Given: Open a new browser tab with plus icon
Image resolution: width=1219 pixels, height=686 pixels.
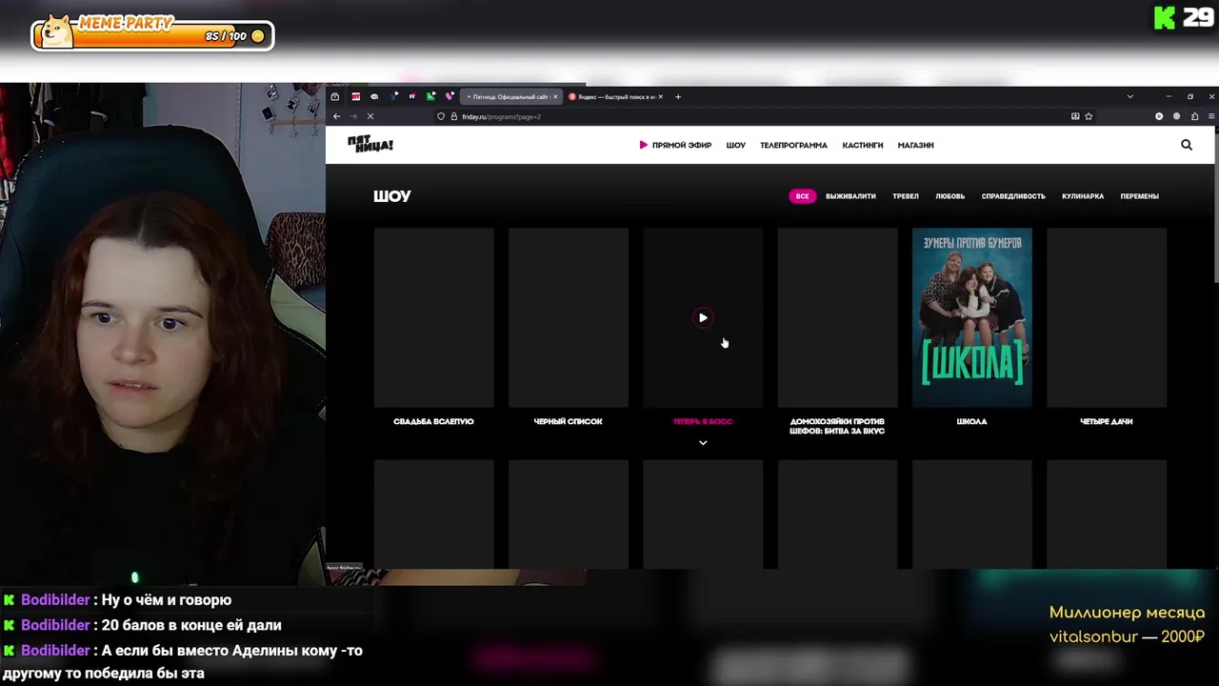Looking at the screenshot, I should pyautogui.click(x=678, y=96).
